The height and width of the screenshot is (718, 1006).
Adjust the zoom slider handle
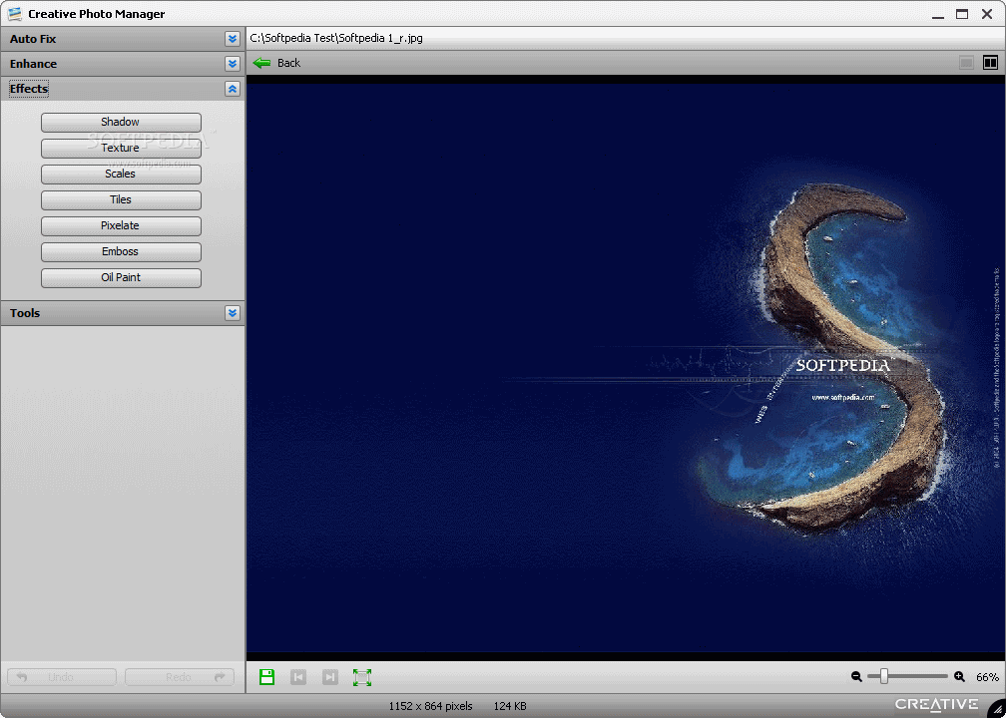click(x=884, y=676)
